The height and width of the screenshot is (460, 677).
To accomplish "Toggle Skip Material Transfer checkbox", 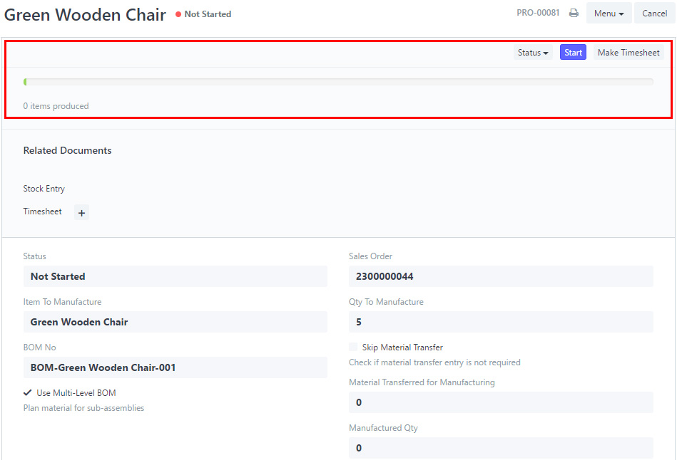I will click(353, 347).
